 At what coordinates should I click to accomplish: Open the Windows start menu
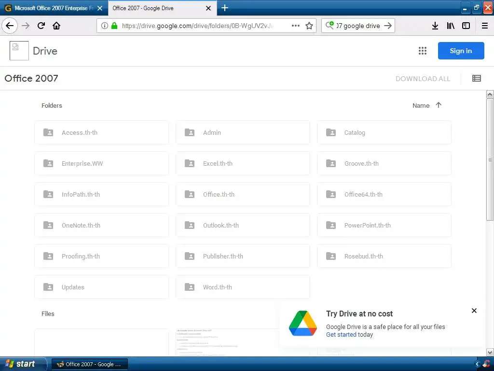[23, 364]
